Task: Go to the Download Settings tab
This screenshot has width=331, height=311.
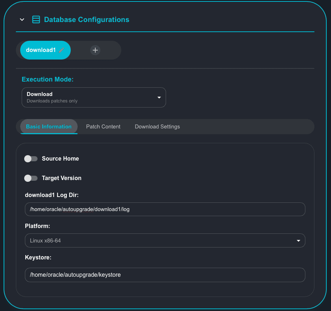Action: [157, 127]
